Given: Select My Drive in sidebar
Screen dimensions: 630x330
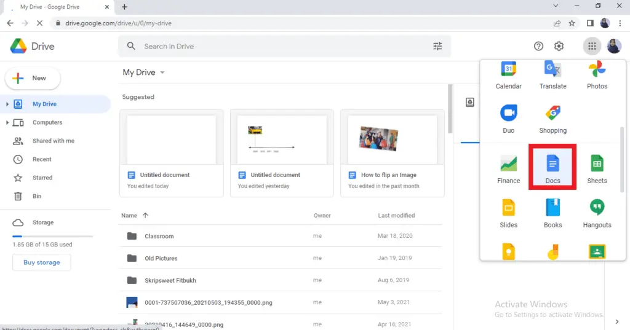Looking at the screenshot, I should [55, 104].
